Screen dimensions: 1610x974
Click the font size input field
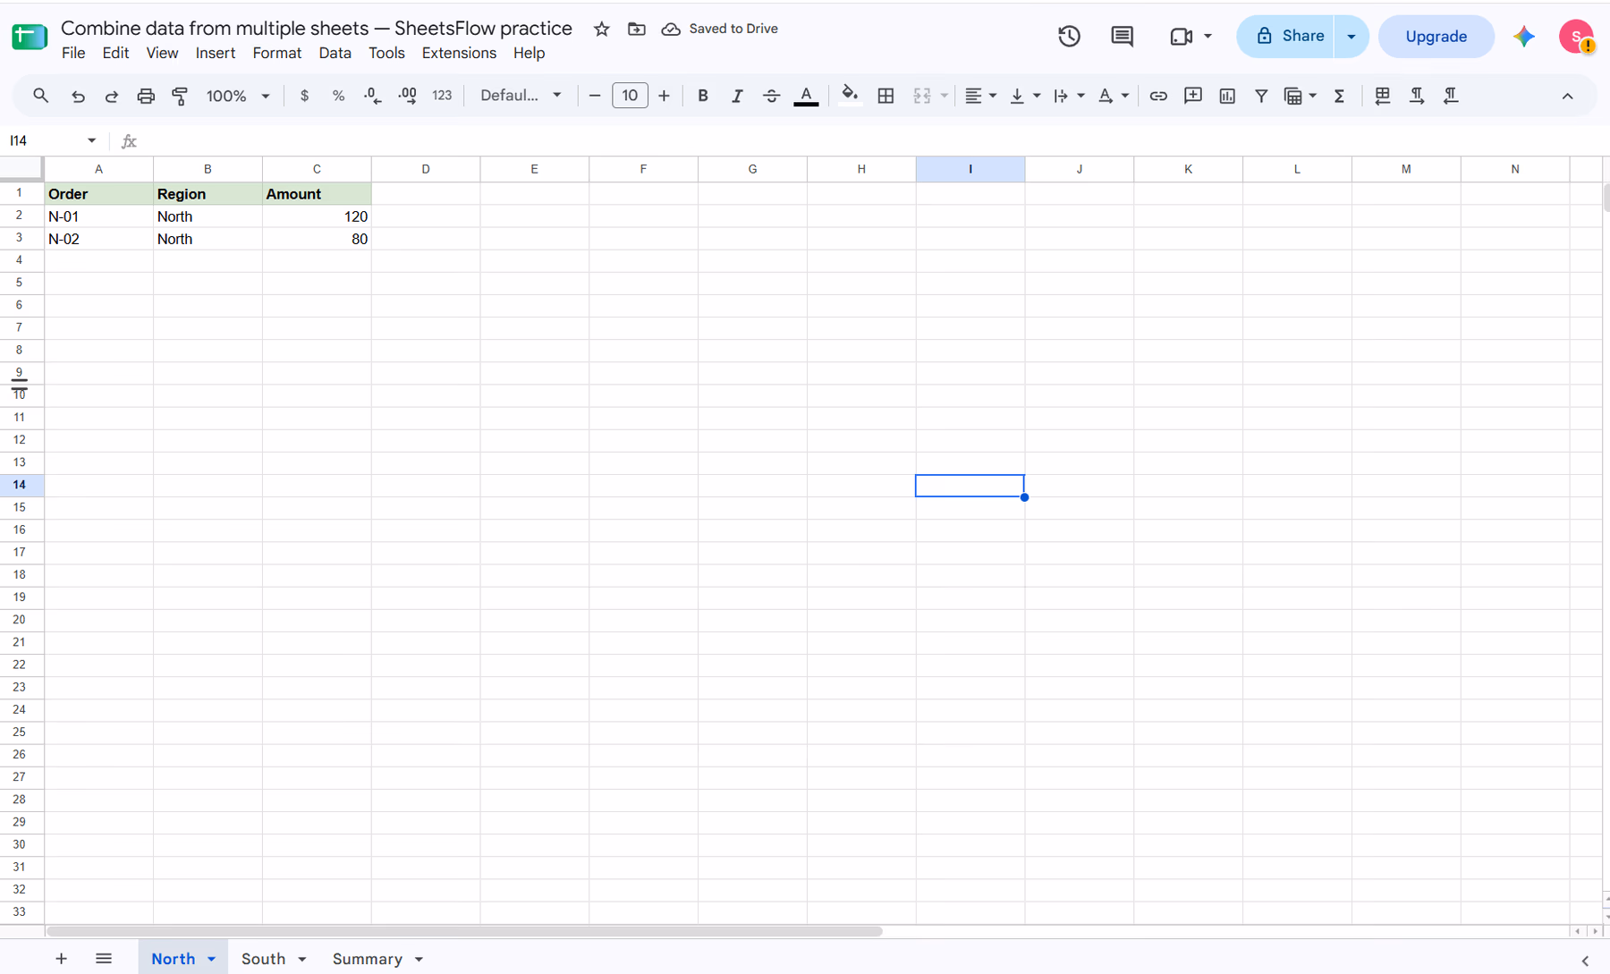coord(630,96)
